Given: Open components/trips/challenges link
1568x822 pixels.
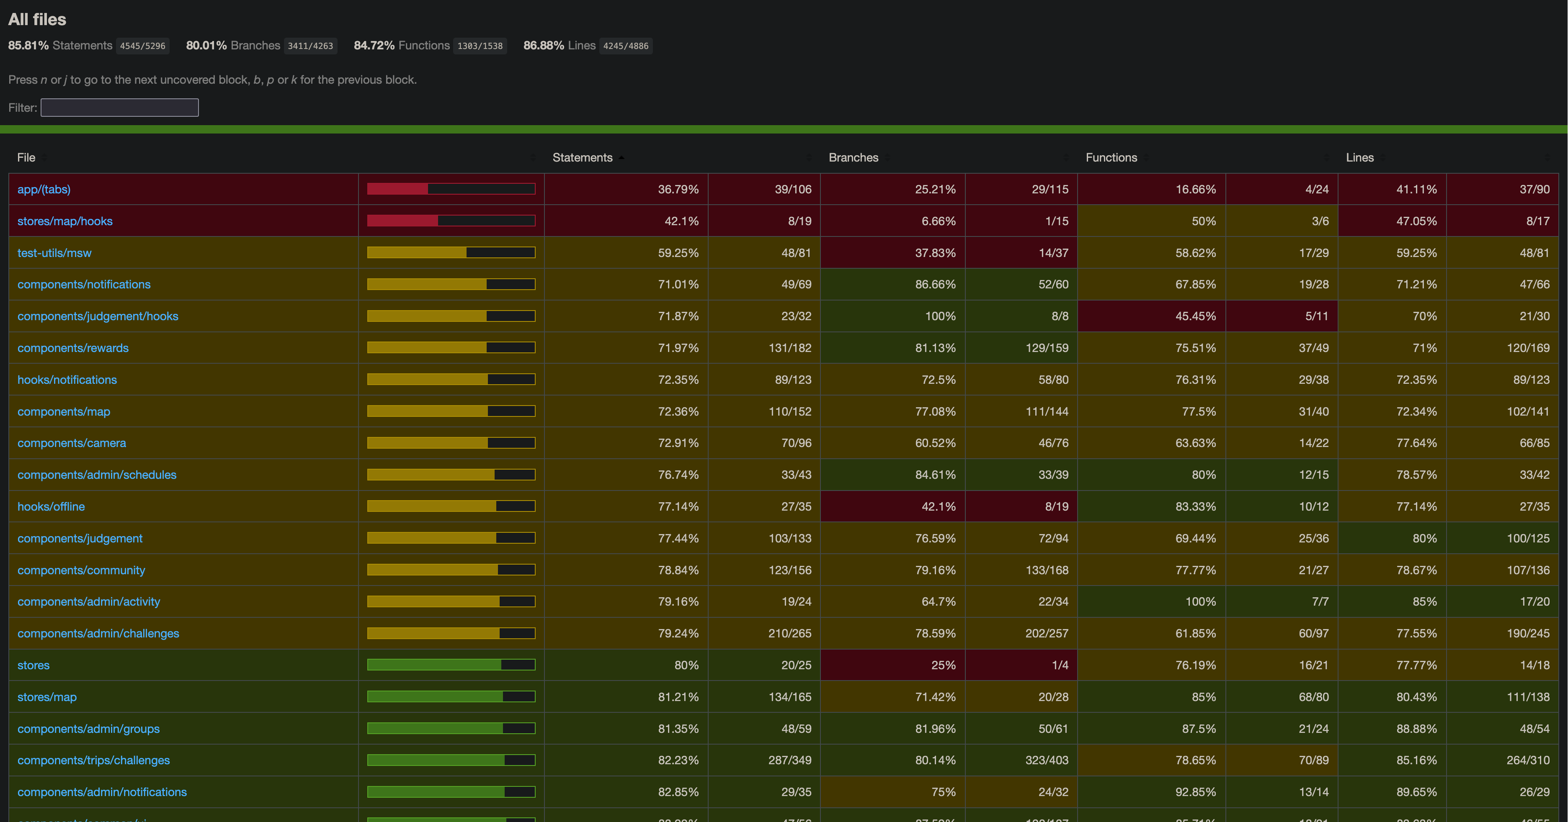Looking at the screenshot, I should [94, 760].
